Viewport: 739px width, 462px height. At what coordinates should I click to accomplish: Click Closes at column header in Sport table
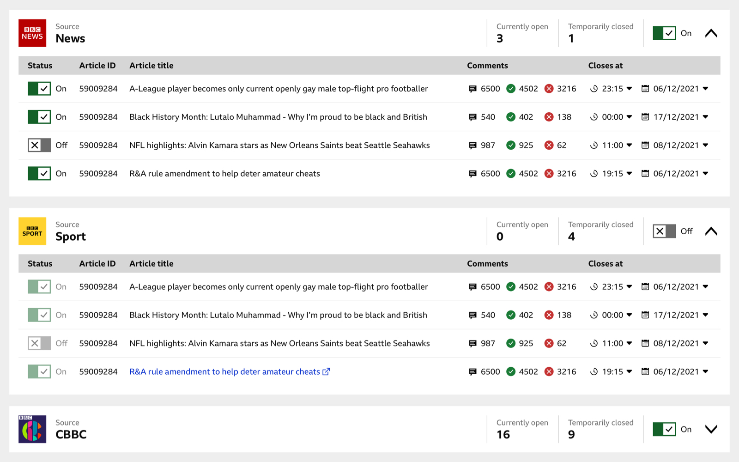click(x=605, y=264)
